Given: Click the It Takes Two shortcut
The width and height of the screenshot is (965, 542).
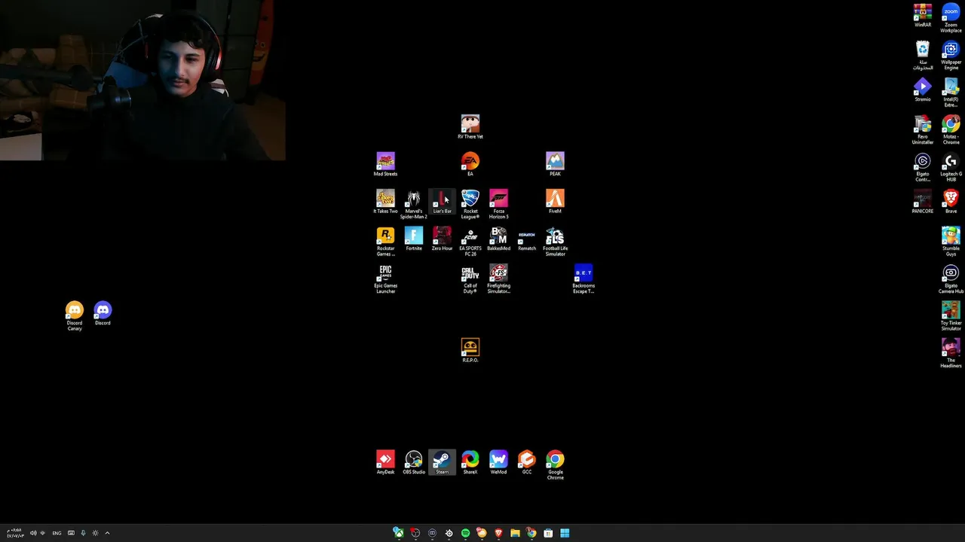Looking at the screenshot, I should point(385,201).
